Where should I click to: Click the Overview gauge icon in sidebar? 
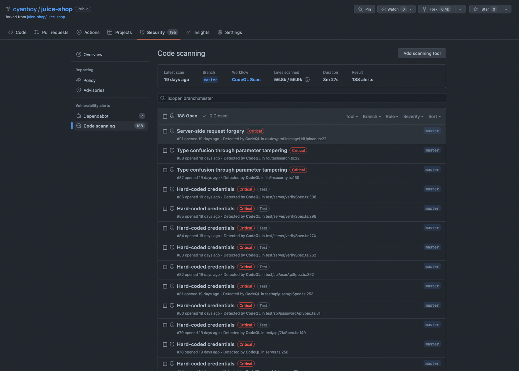tap(79, 55)
